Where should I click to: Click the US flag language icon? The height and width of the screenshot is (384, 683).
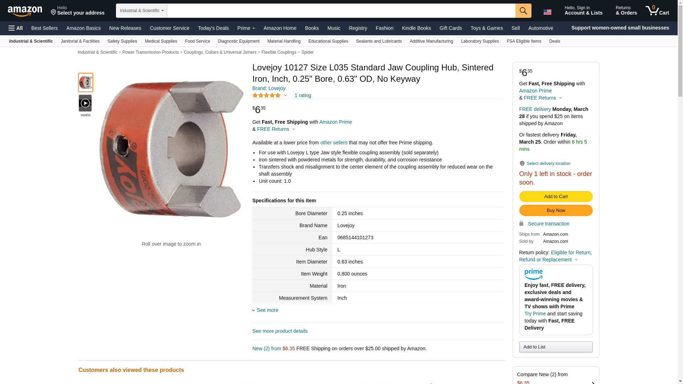[x=547, y=12]
